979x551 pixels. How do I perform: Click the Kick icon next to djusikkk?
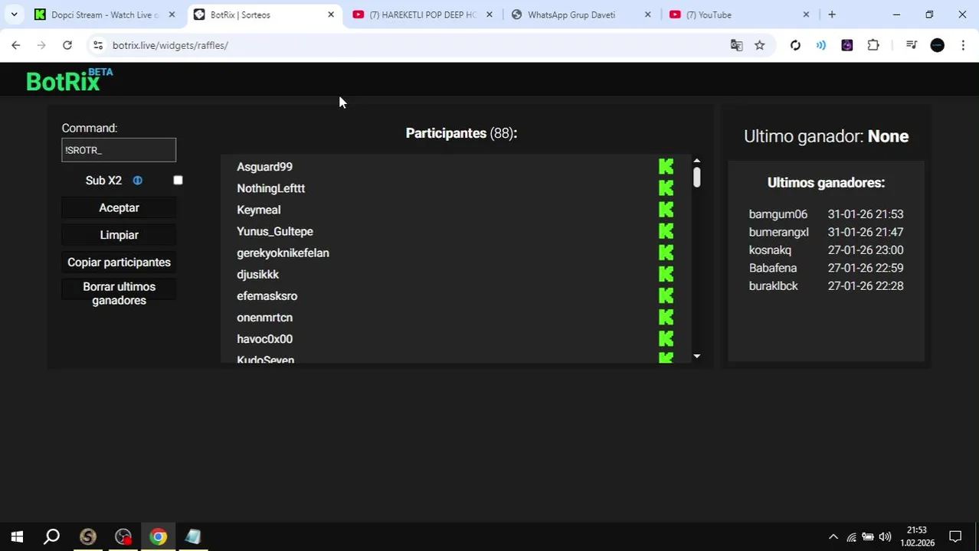(x=666, y=274)
